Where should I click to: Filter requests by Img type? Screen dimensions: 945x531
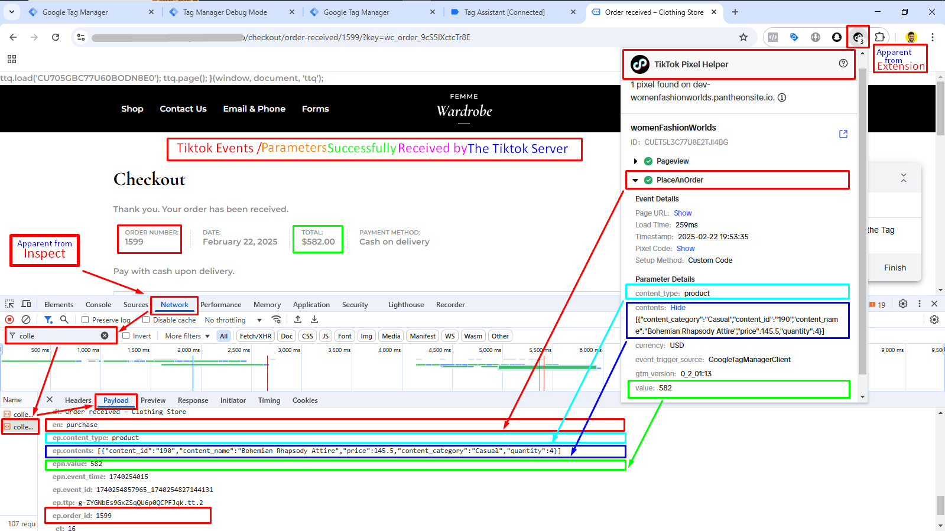tap(366, 336)
